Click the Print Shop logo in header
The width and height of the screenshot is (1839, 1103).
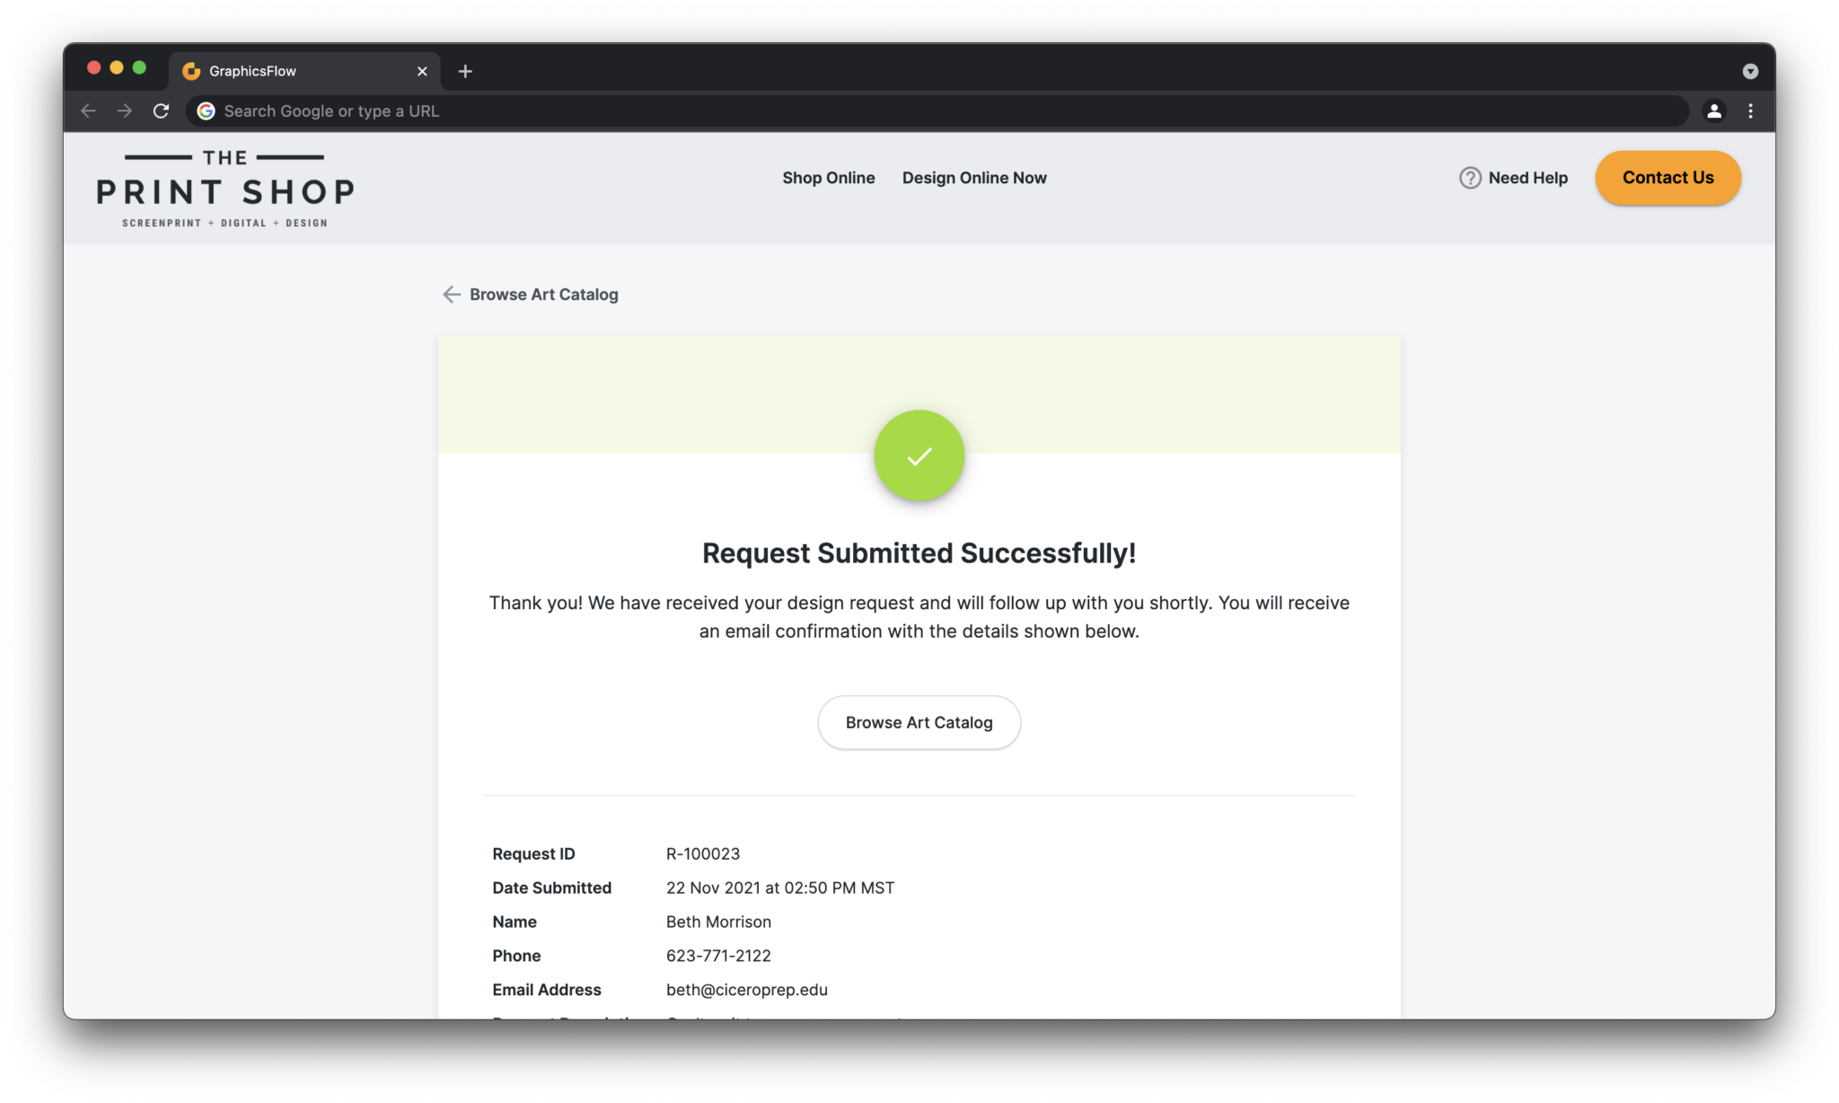click(227, 188)
